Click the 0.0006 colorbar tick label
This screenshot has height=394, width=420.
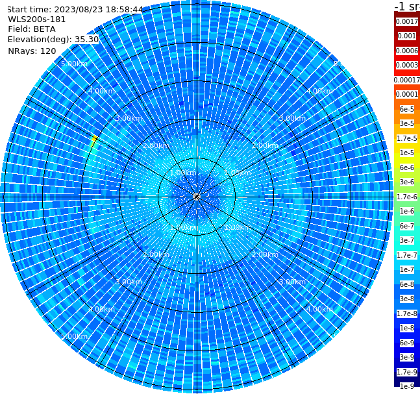pyautogui.click(x=407, y=51)
